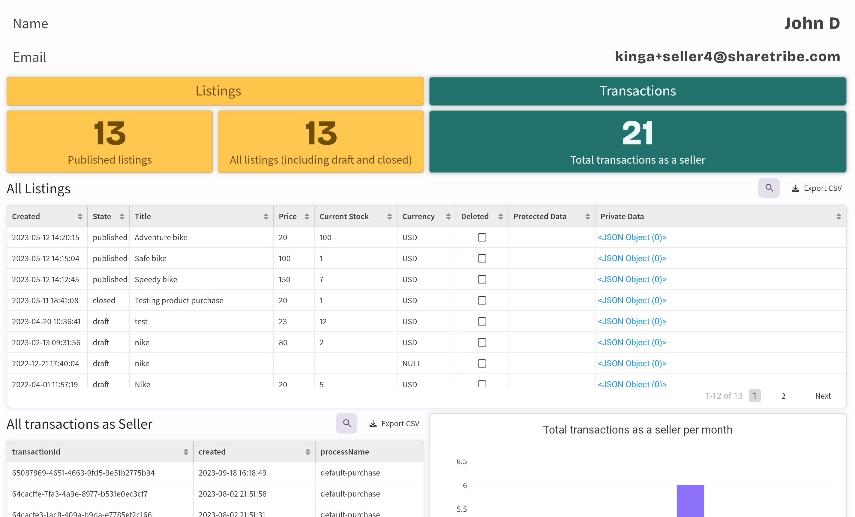Click the Listings header card
855x517 pixels.
215,91
